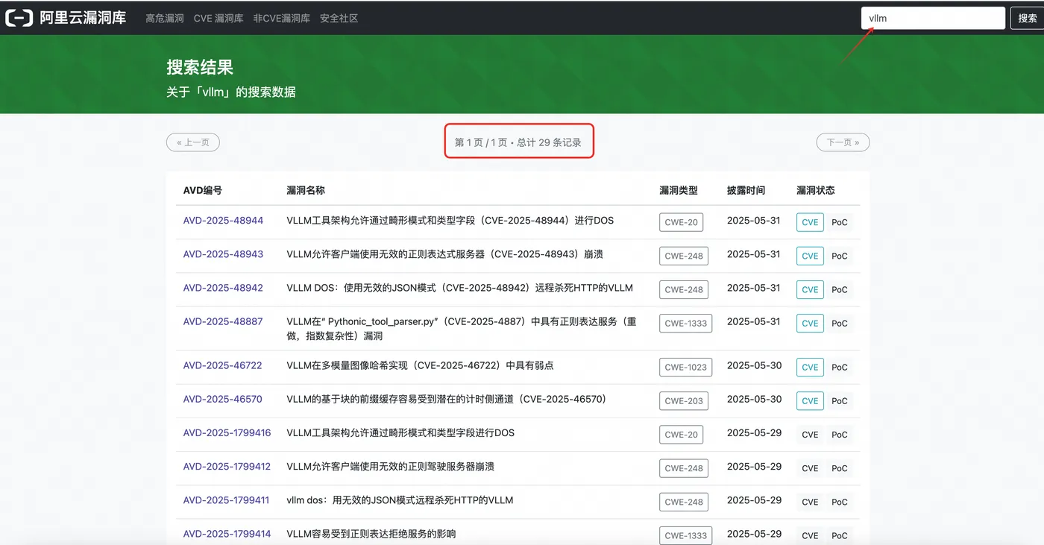Click CVE status badge for AVD-2025-1799414
The width and height of the screenshot is (1044, 545).
[x=810, y=535]
